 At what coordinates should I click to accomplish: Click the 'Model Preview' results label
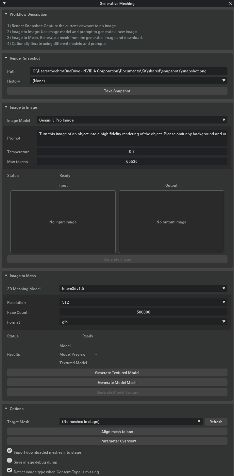(x=72, y=354)
